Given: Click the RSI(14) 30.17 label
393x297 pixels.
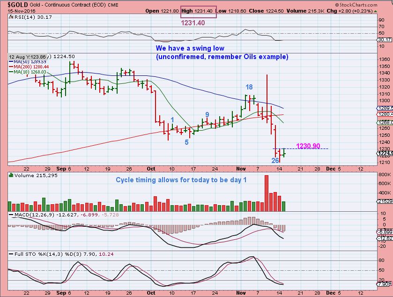Looking at the screenshot, I should 33,17.
